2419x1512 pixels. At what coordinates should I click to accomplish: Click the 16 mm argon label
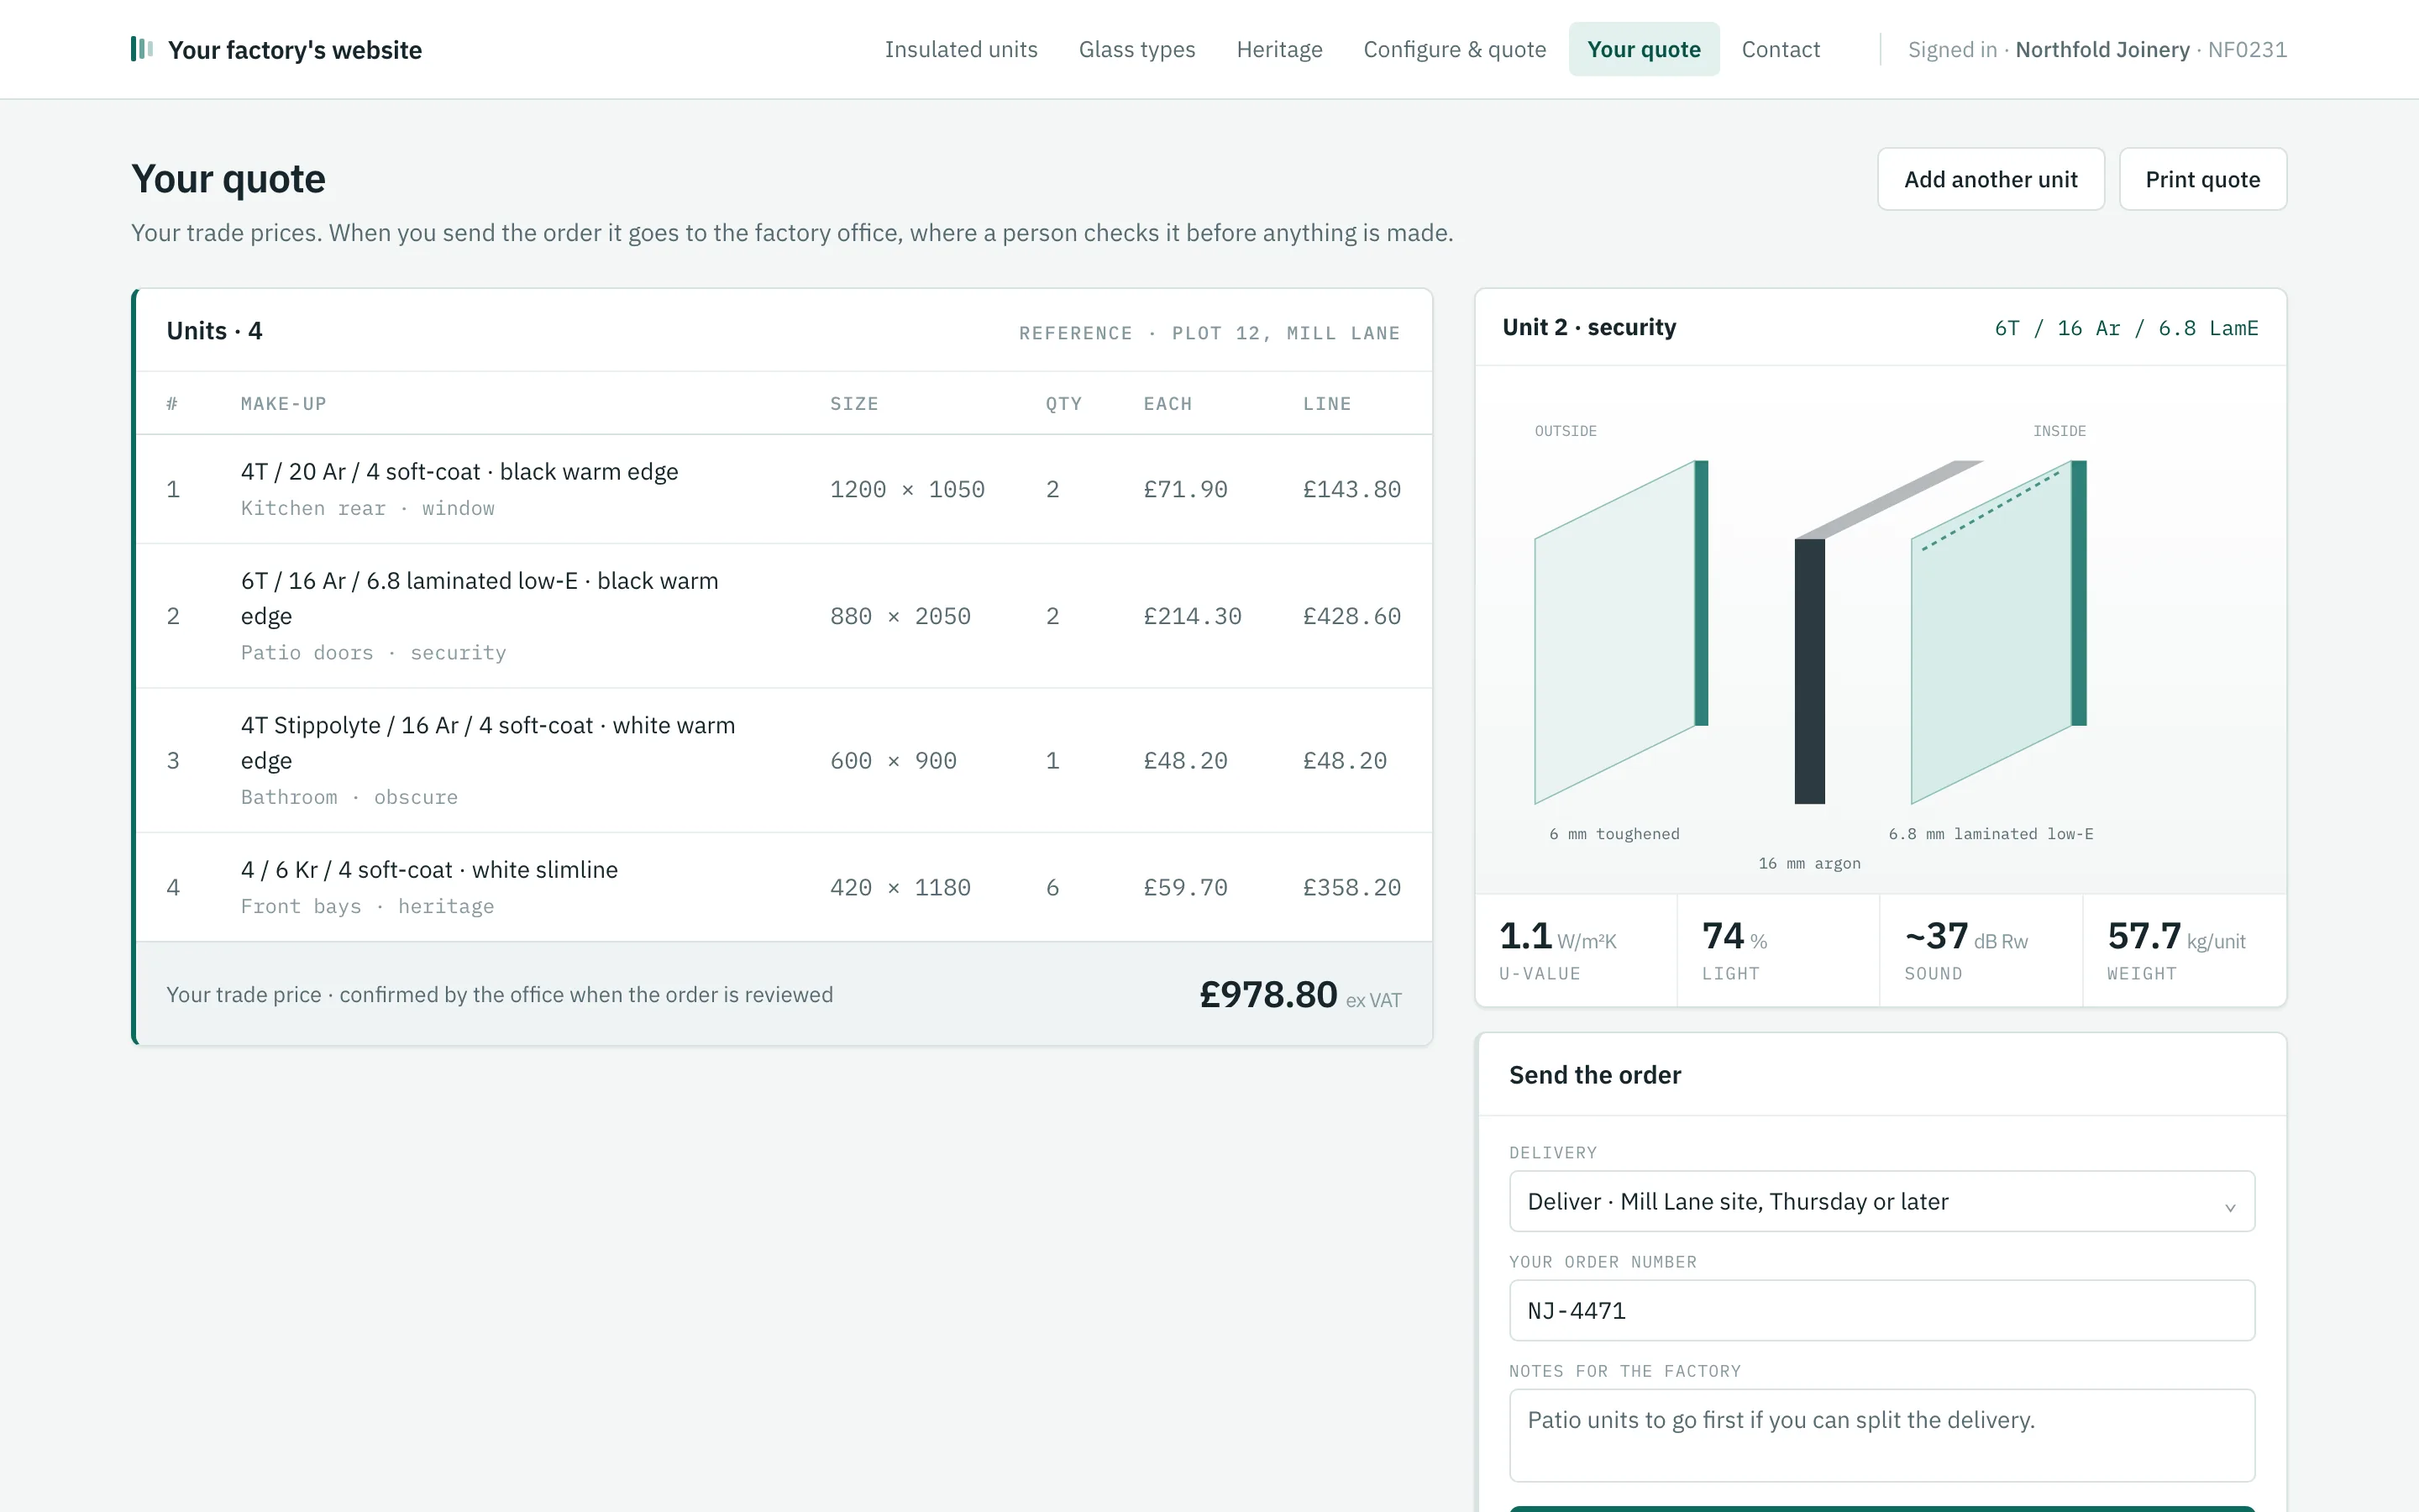pyautogui.click(x=1809, y=863)
